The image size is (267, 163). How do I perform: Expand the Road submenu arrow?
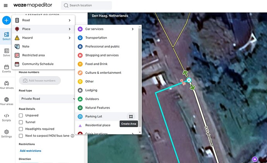[x=70, y=20]
